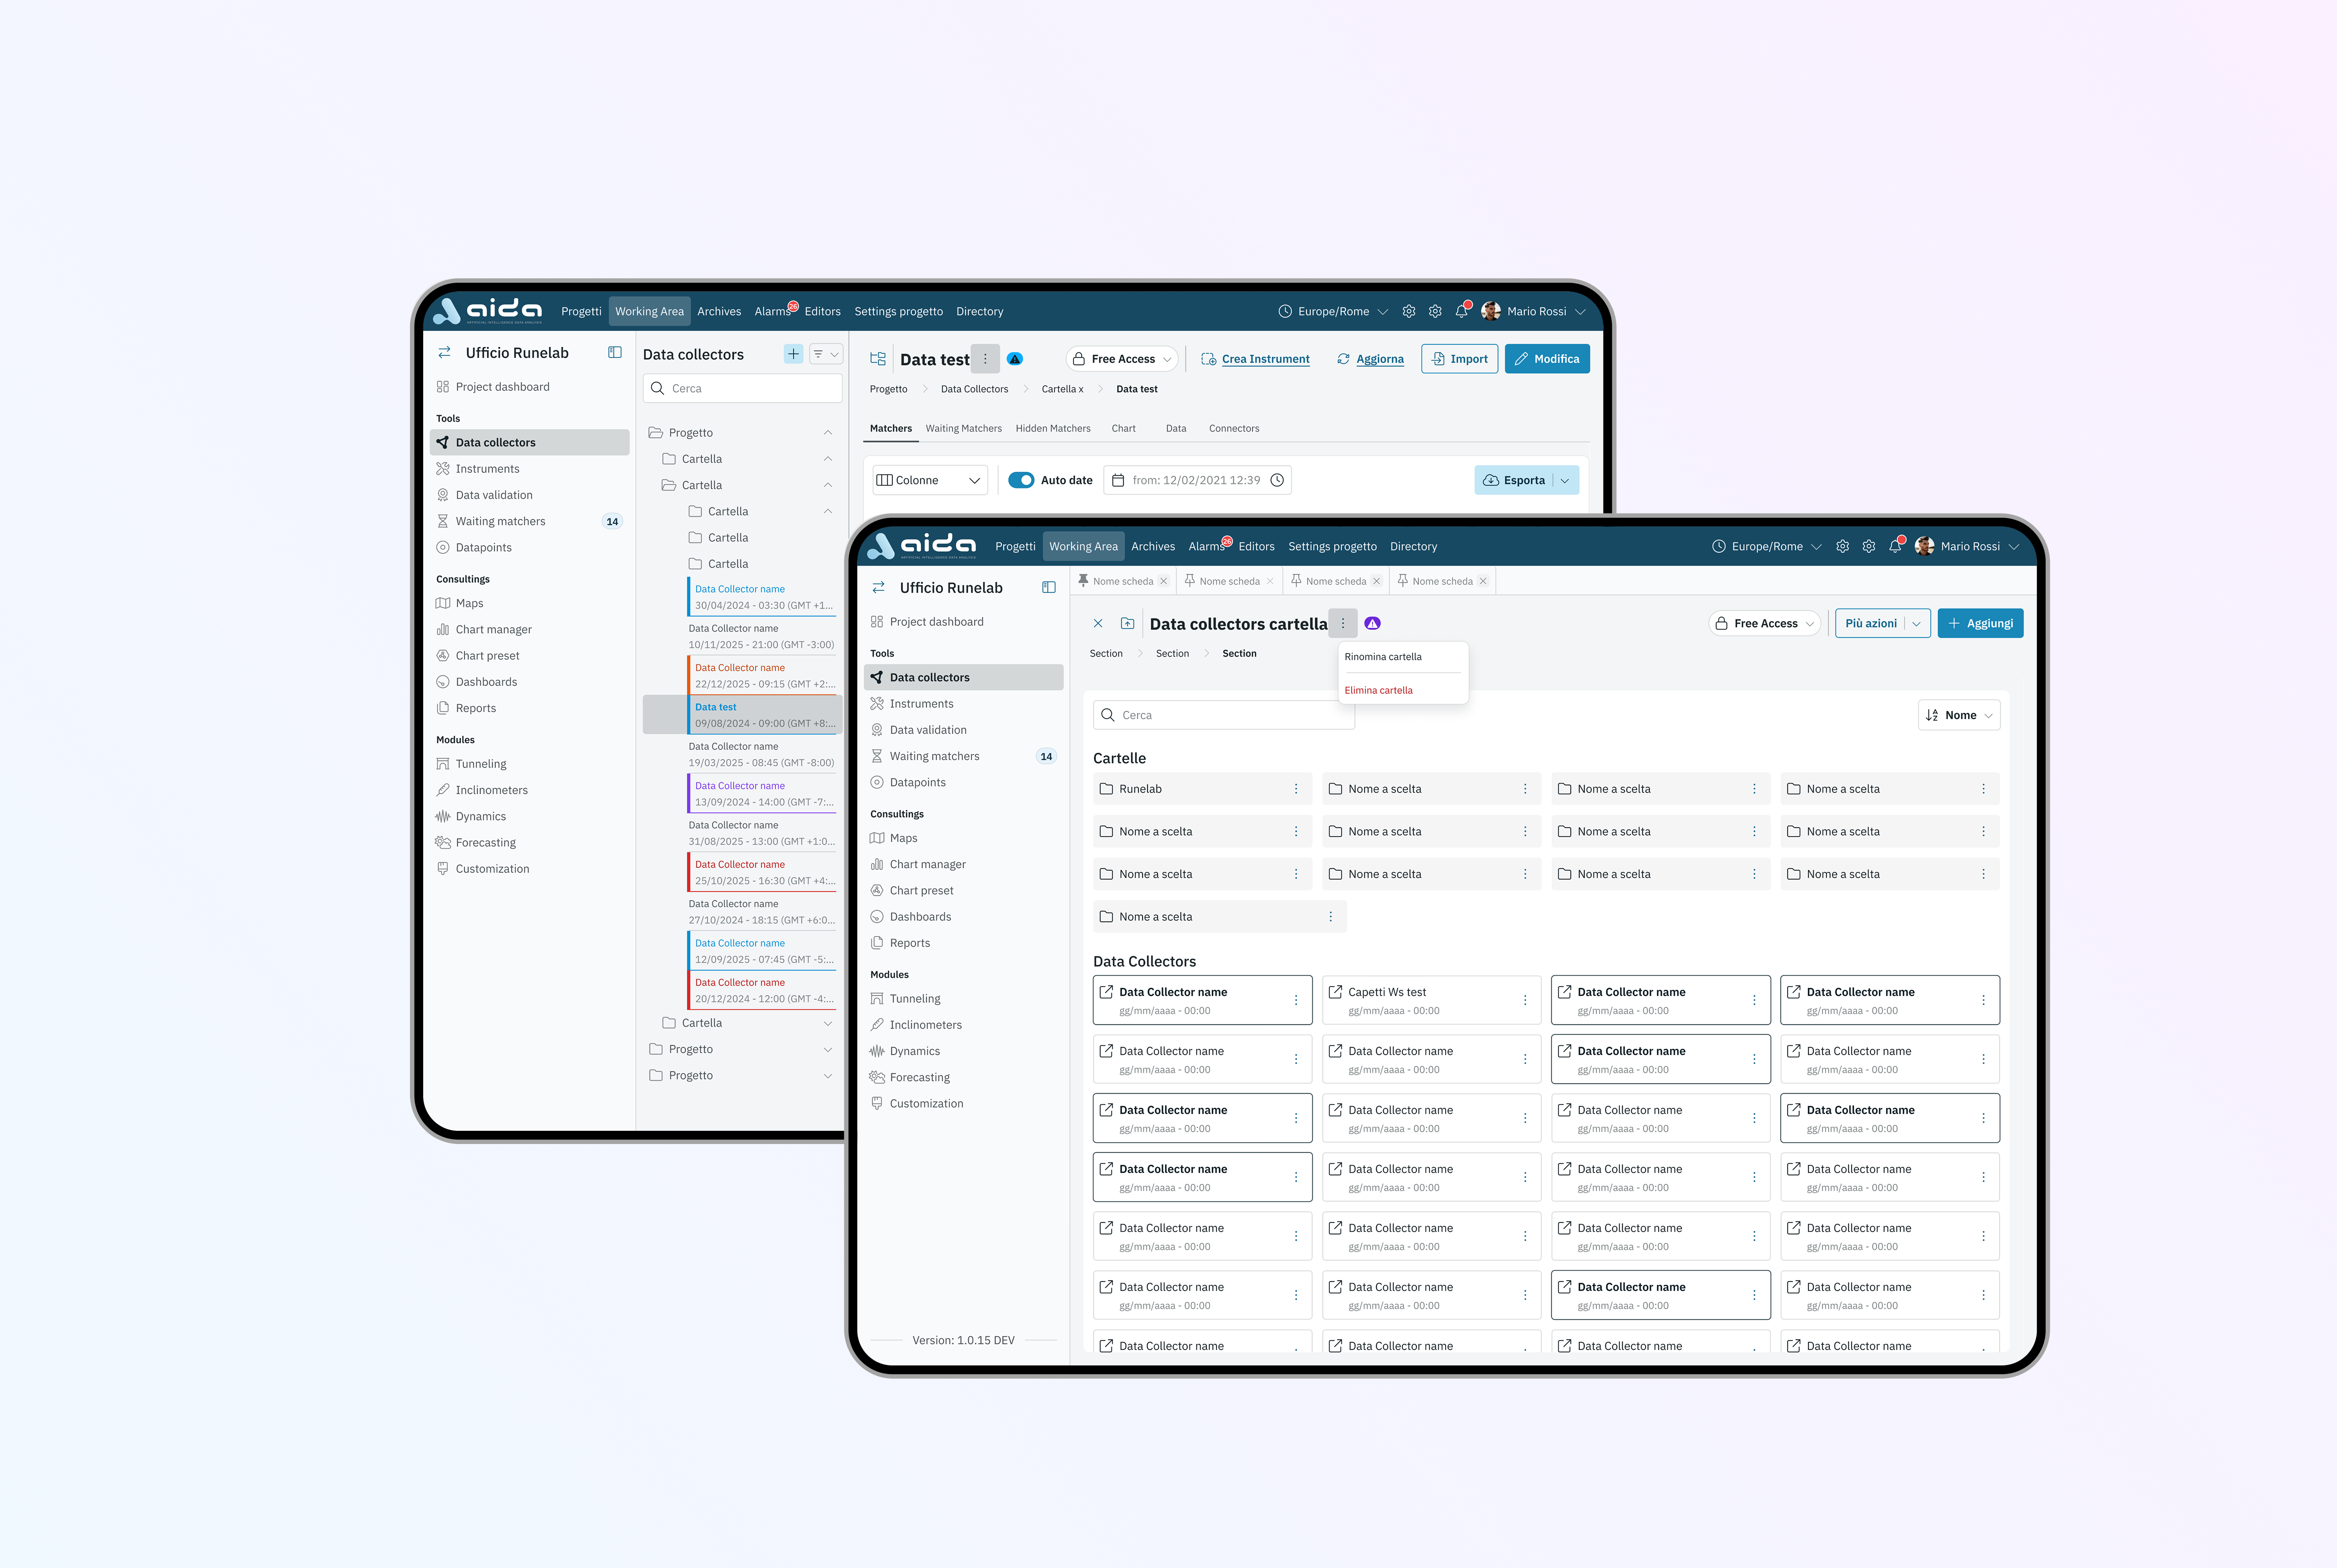
Task: Click the Cerca search field in back window
Action: 742,388
